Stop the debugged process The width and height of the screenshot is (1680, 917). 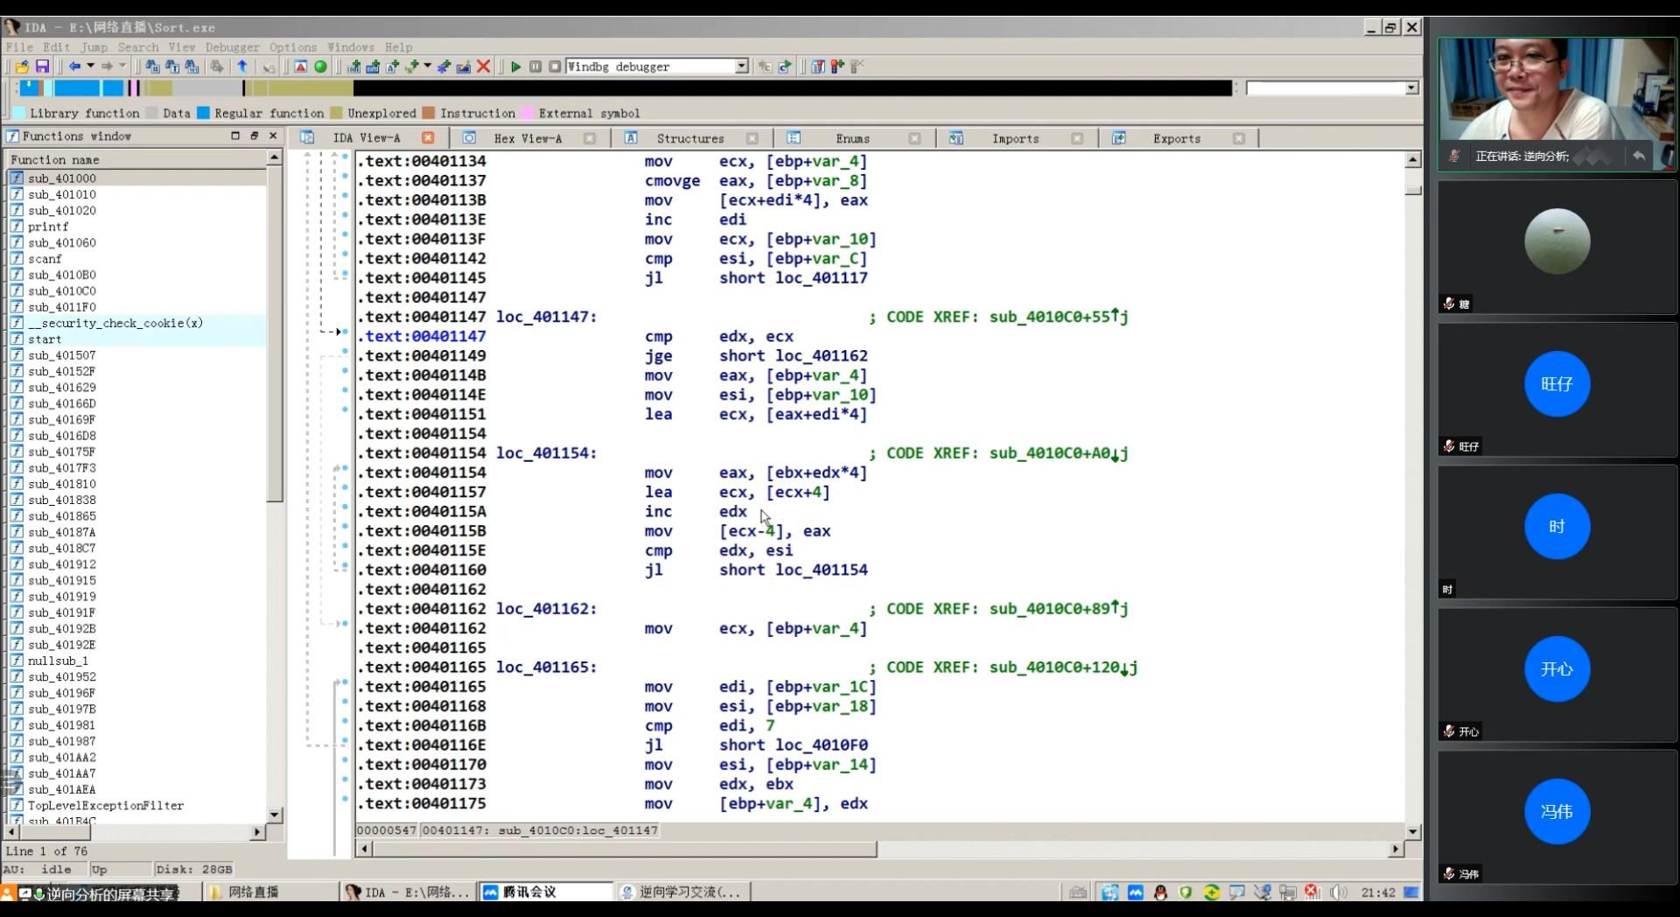point(555,66)
